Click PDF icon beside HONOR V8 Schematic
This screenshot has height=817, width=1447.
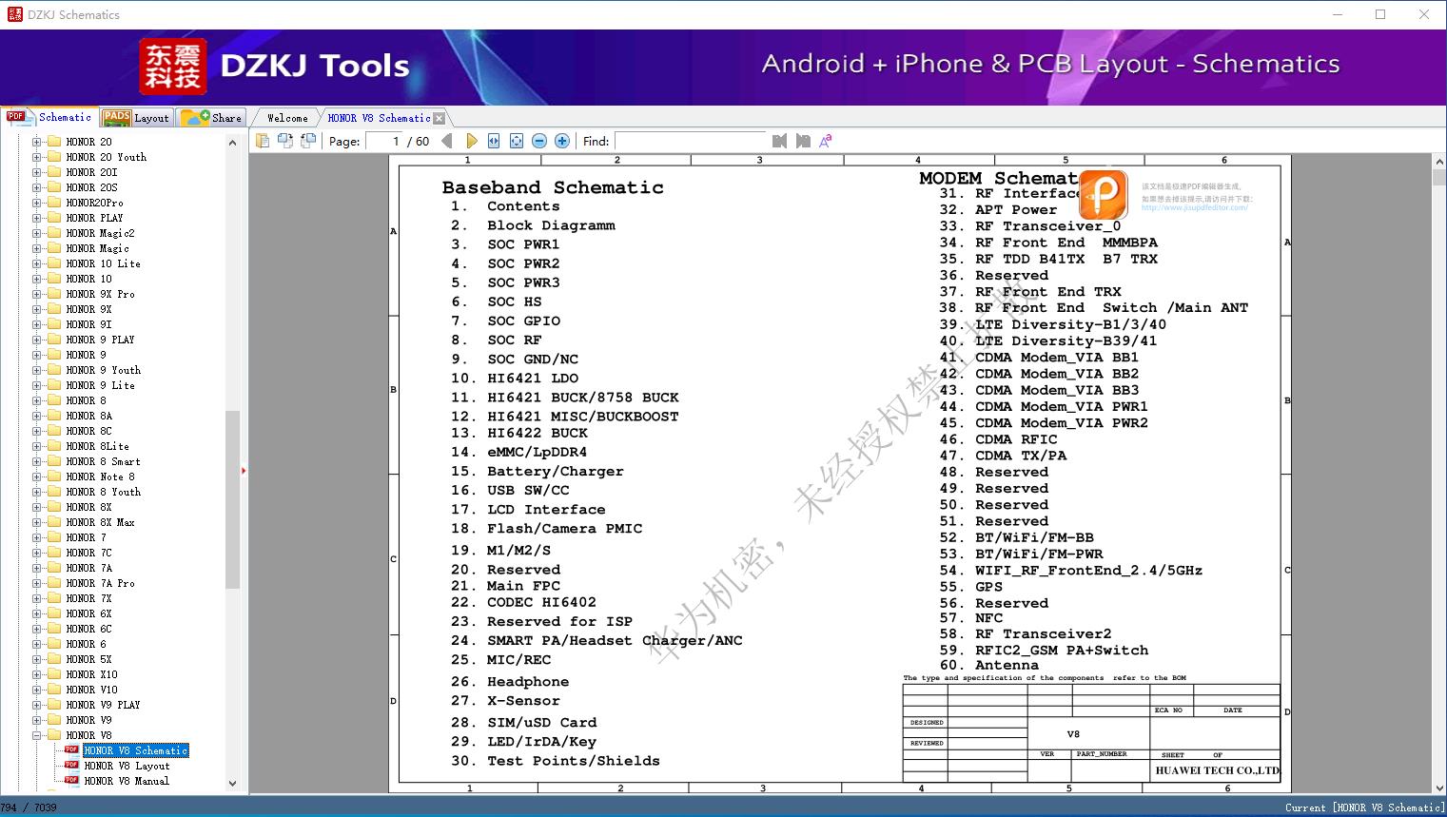click(71, 749)
